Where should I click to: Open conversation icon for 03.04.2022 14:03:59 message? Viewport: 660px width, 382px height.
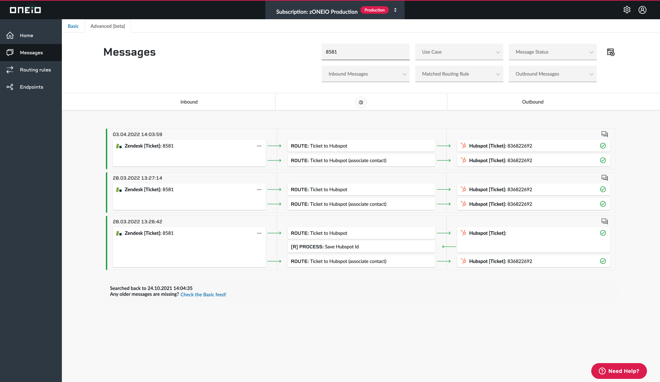(x=605, y=134)
